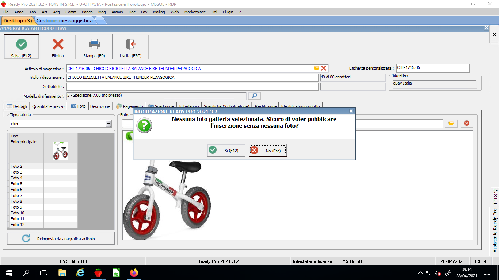499x280 pixels.
Task: Open the Assistente Ready Pro side tab
Action: point(495,230)
